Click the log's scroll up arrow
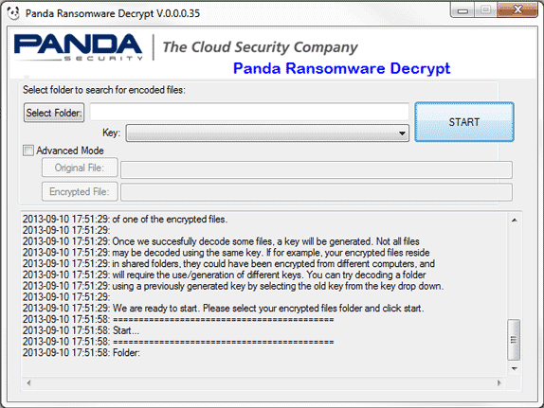This screenshot has width=544, height=408. click(x=515, y=221)
